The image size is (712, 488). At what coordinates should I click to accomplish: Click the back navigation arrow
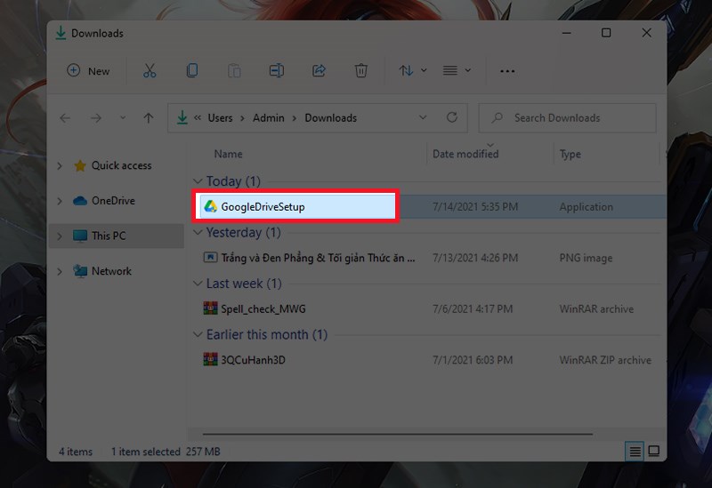coord(65,117)
